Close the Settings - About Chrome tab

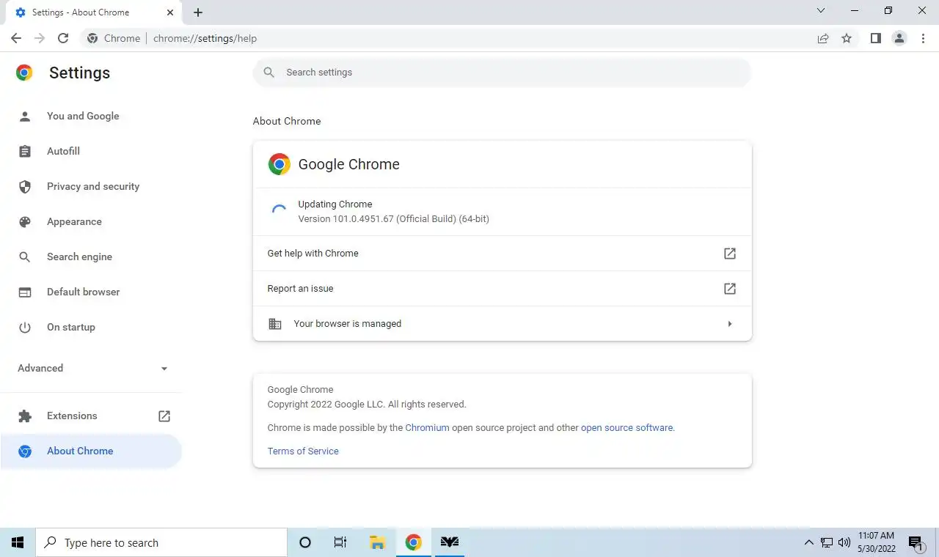(170, 12)
